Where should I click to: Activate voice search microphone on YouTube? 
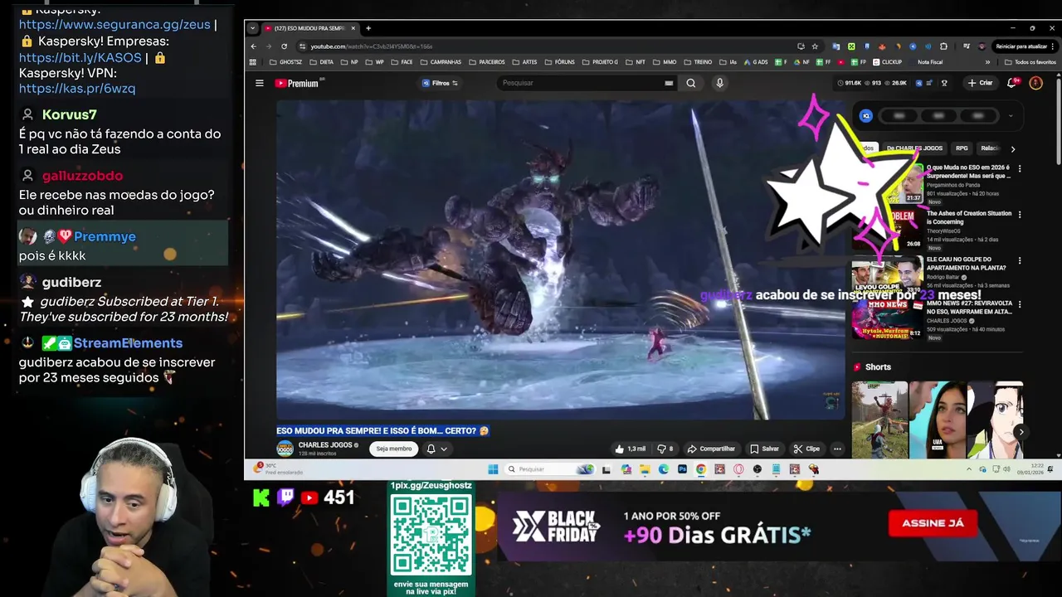pyautogui.click(x=719, y=83)
